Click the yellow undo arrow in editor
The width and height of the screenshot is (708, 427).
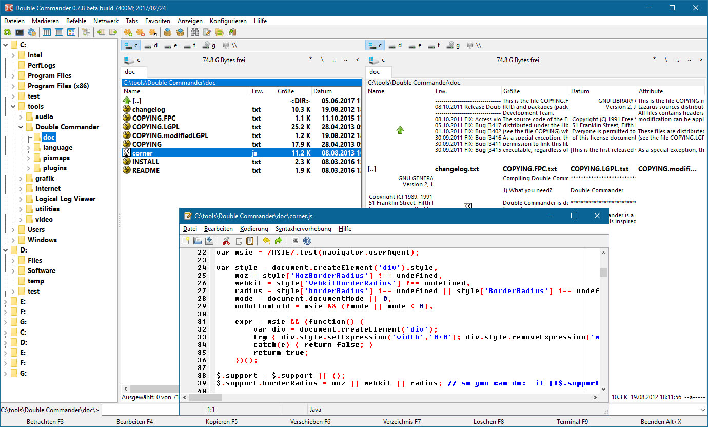tap(267, 241)
